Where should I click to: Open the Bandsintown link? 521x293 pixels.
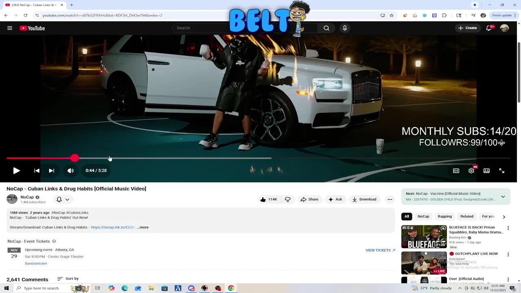pyautogui.click(x=36, y=263)
